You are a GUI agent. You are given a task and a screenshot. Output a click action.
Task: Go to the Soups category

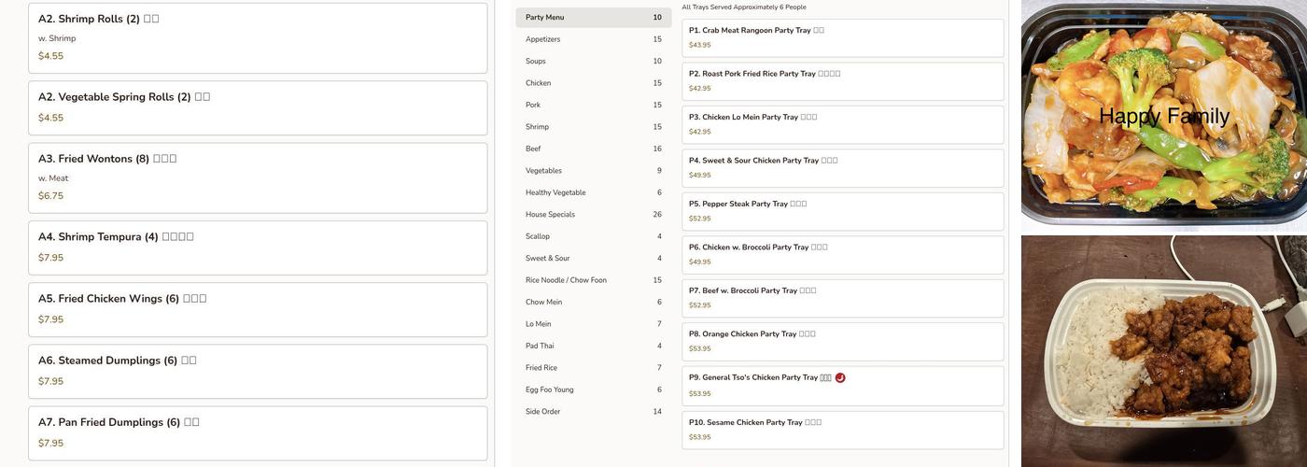(x=593, y=62)
